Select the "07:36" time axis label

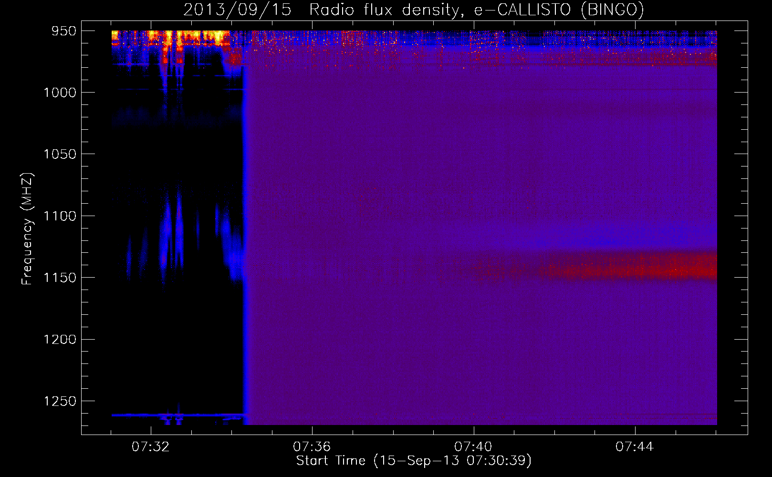pyautogui.click(x=312, y=447)
